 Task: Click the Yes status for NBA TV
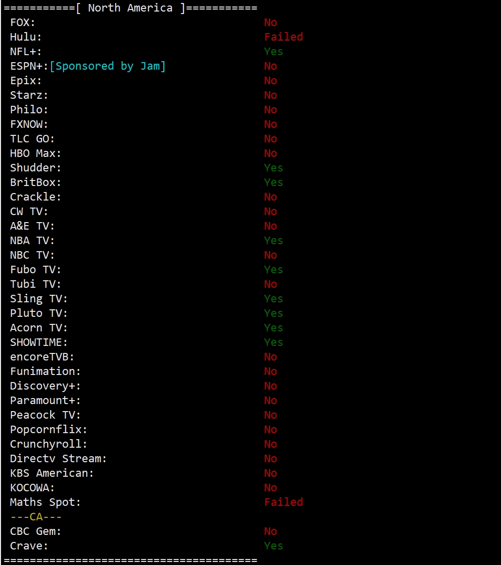(274, 241)
